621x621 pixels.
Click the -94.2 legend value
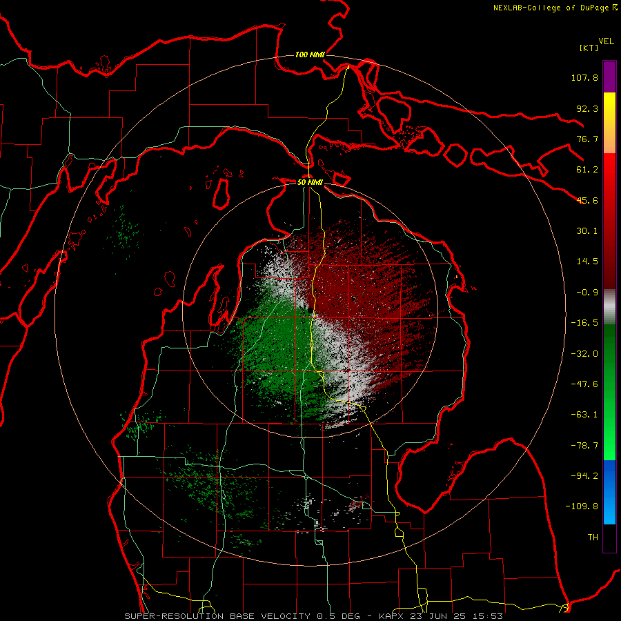tap(584, 475)
